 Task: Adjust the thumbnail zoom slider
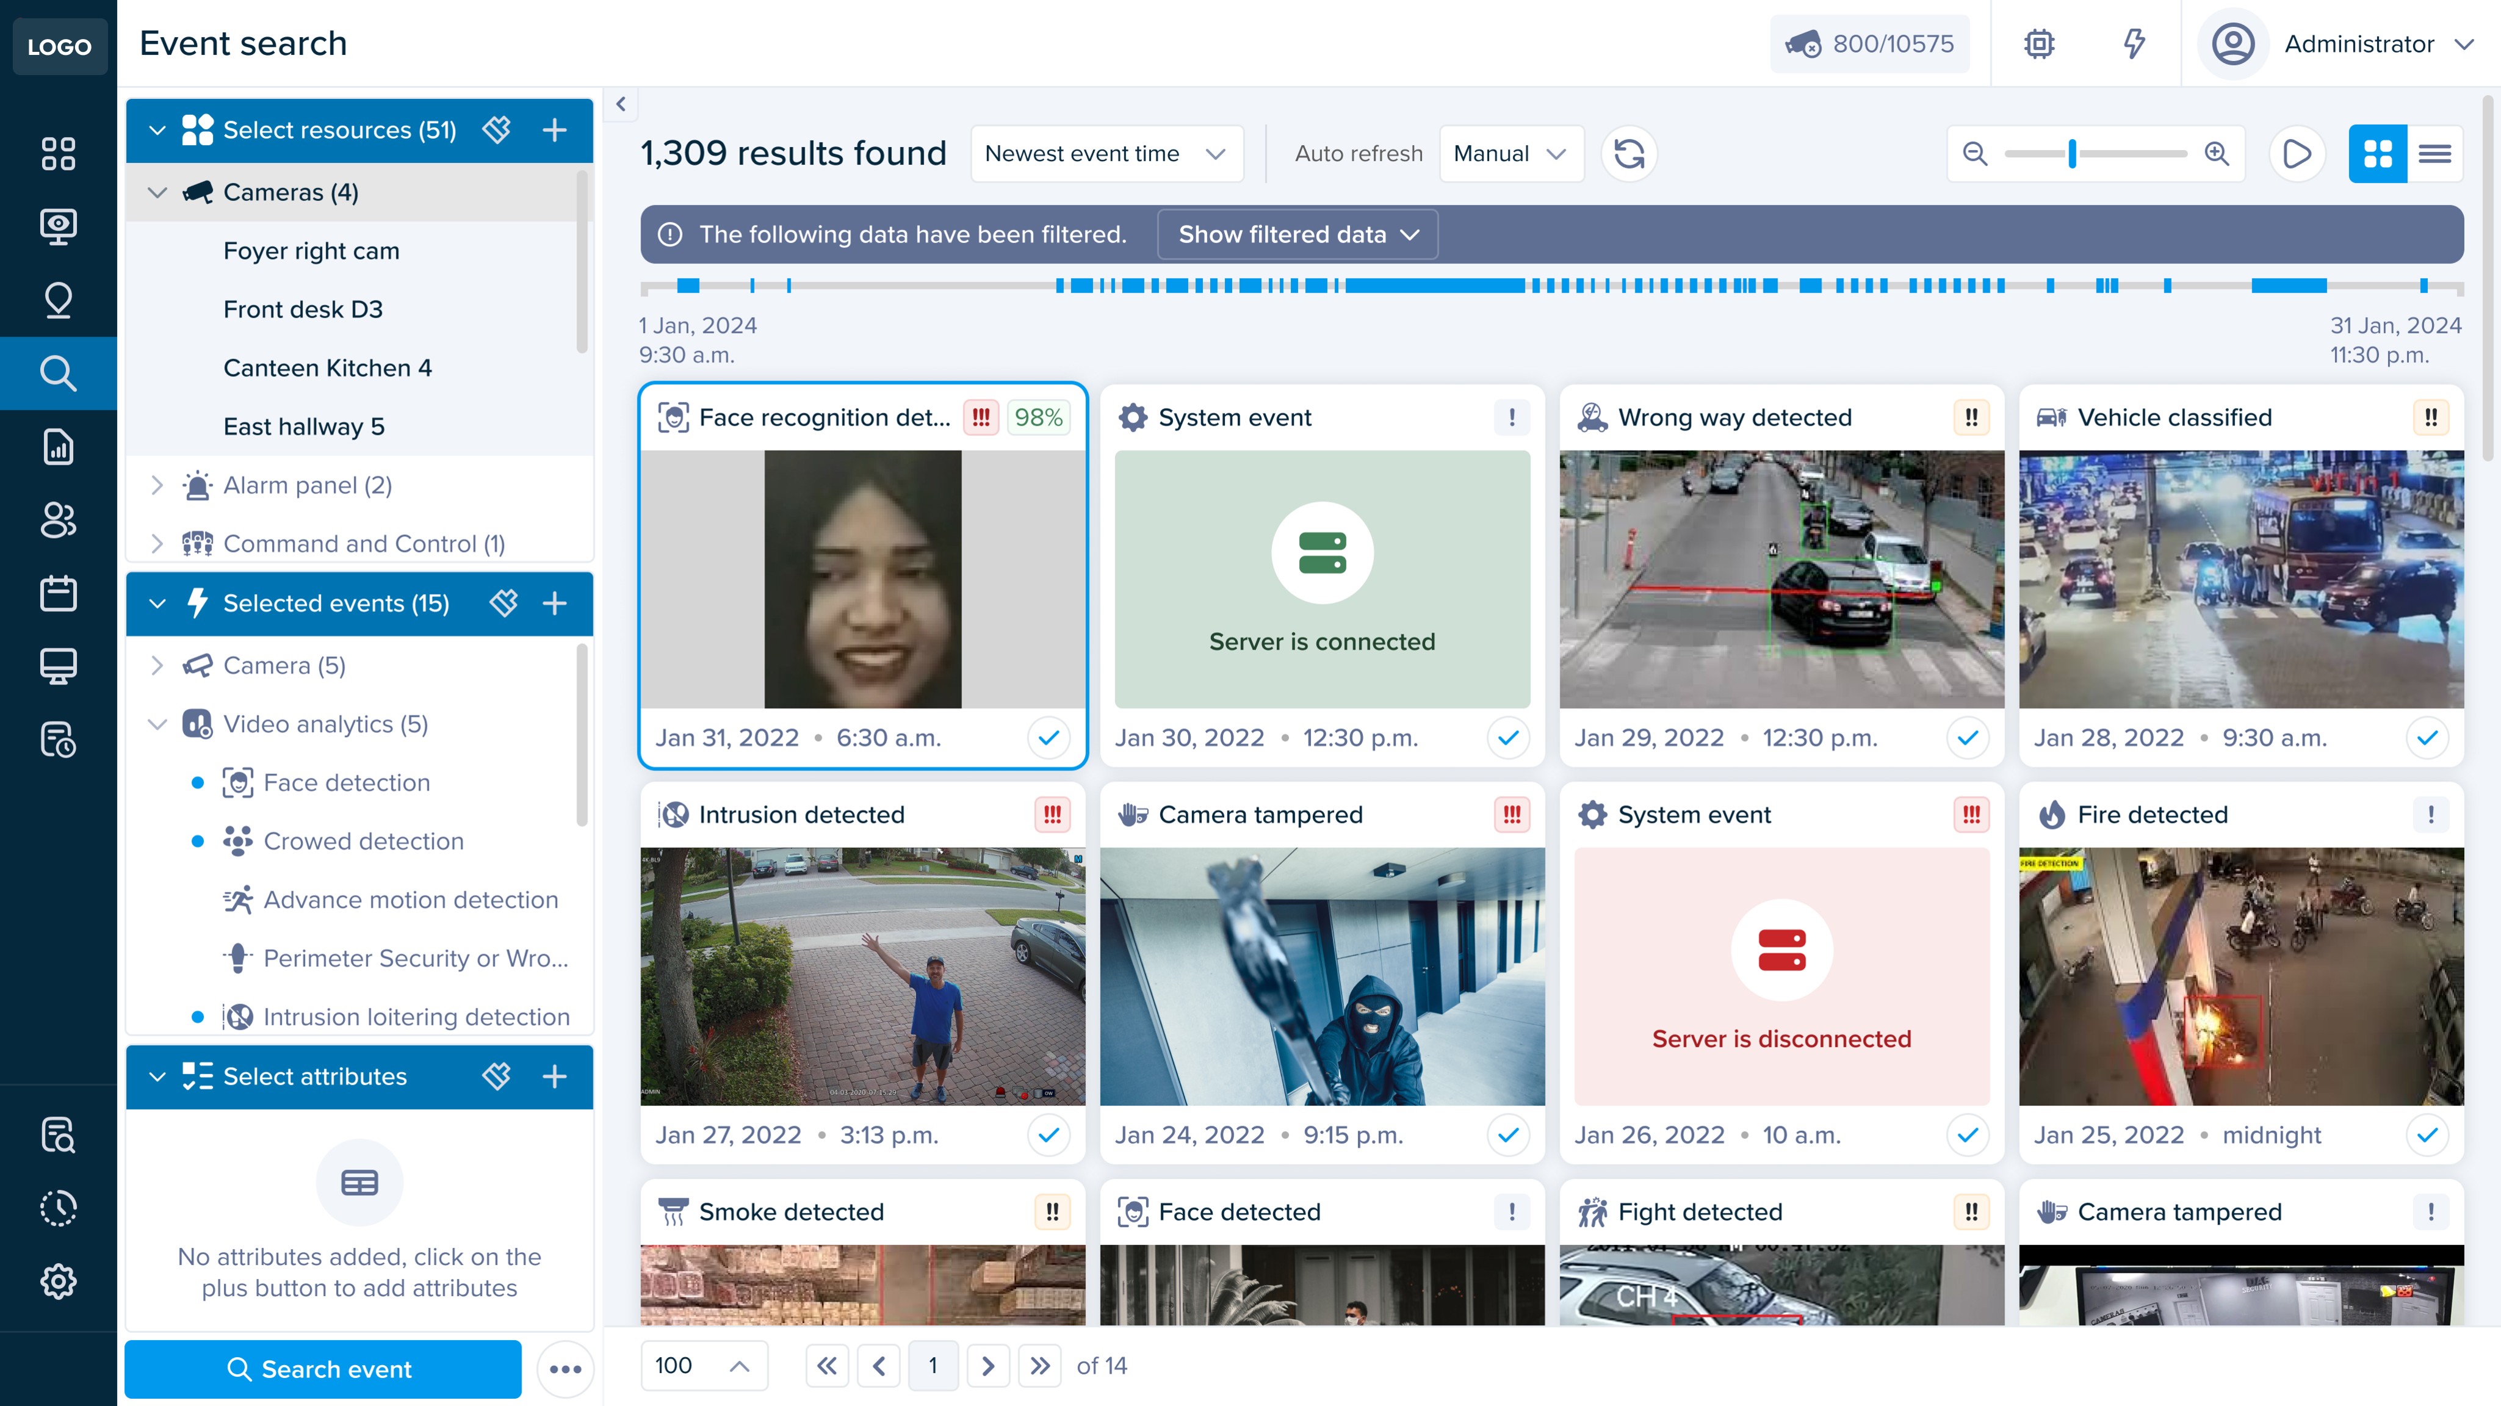click(x=2072, y=153)
